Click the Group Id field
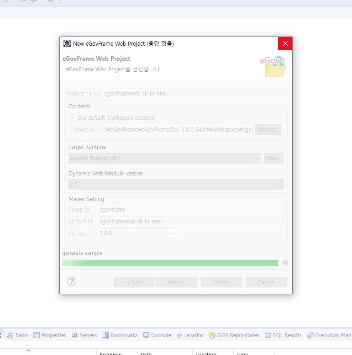The height and width of the screenshot is (355, 352). tap(191, 209)
